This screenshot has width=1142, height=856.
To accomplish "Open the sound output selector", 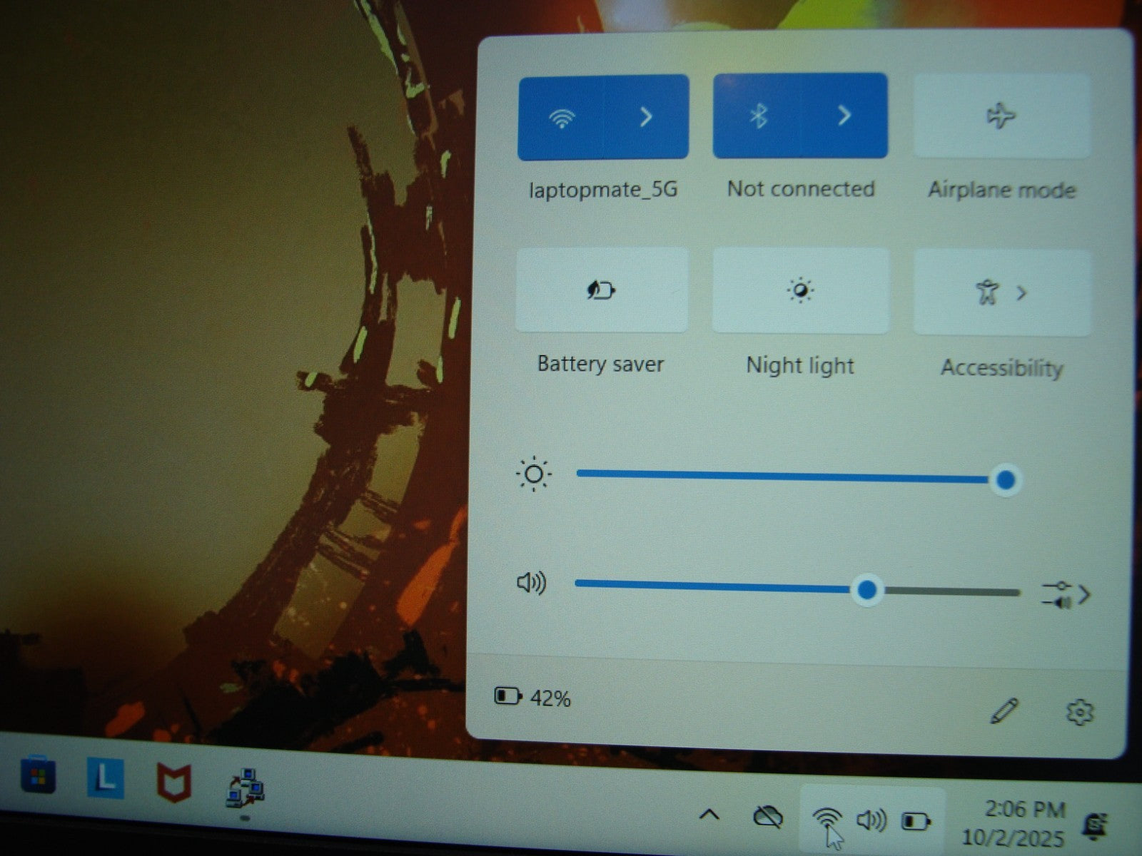I will point(1066,595).
